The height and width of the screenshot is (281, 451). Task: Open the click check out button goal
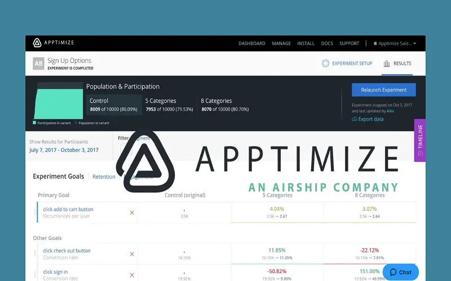coord(67,251)
